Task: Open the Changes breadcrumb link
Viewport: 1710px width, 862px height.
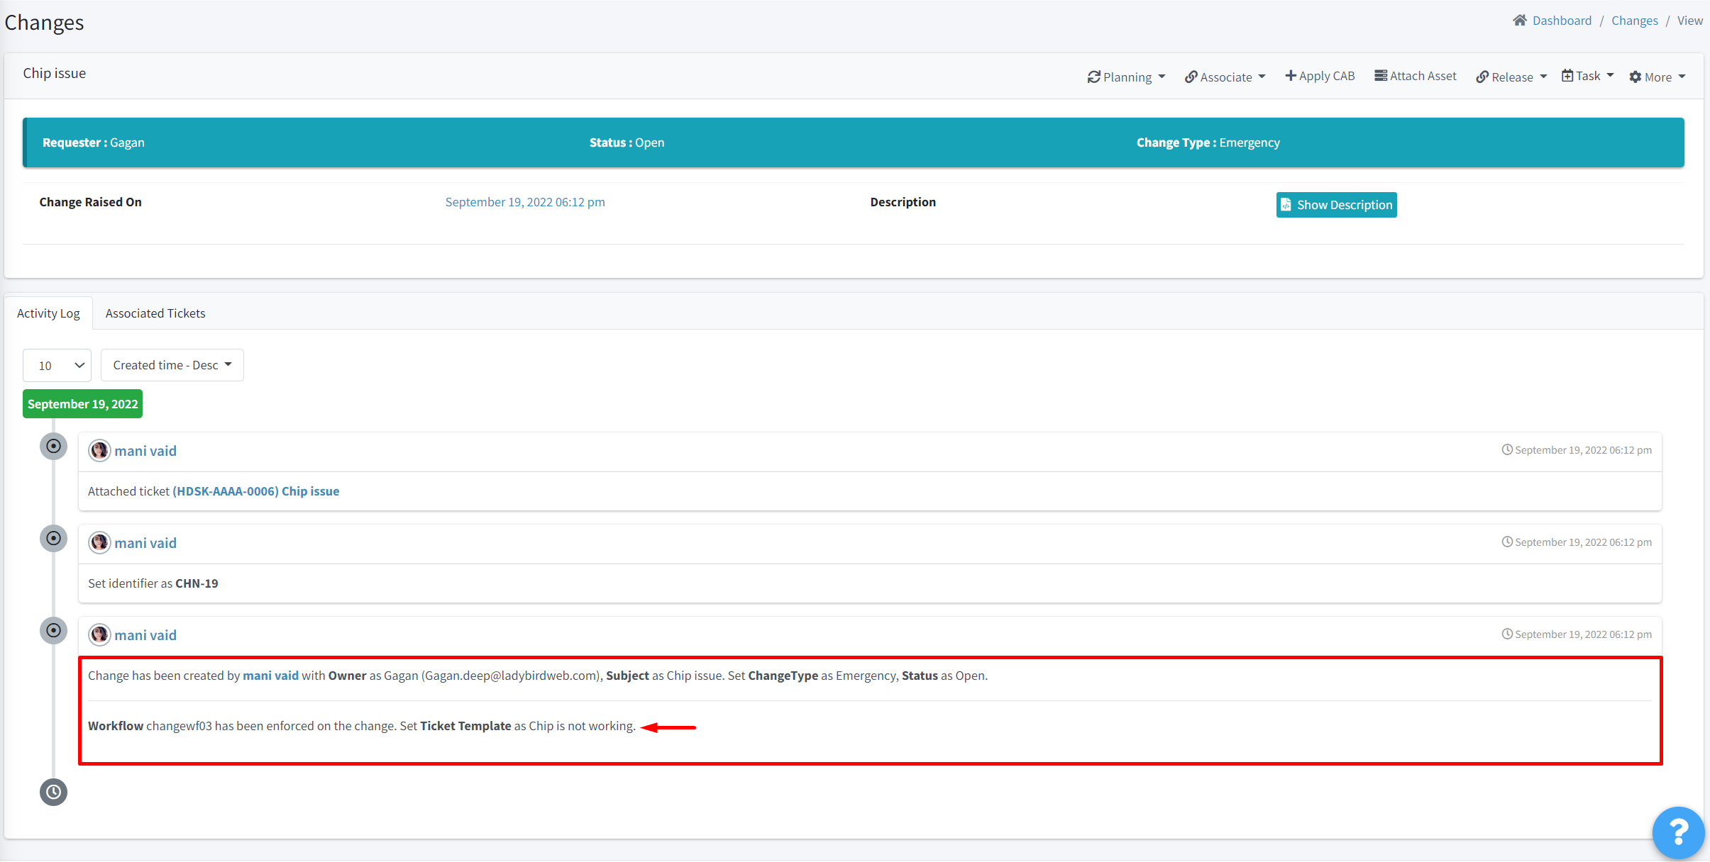Action: [x=1634, y=20]
